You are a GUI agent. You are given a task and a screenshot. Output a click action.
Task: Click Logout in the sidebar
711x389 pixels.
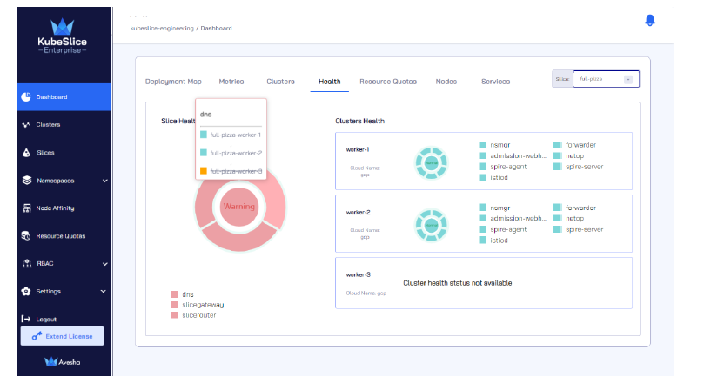click(46, 320)
